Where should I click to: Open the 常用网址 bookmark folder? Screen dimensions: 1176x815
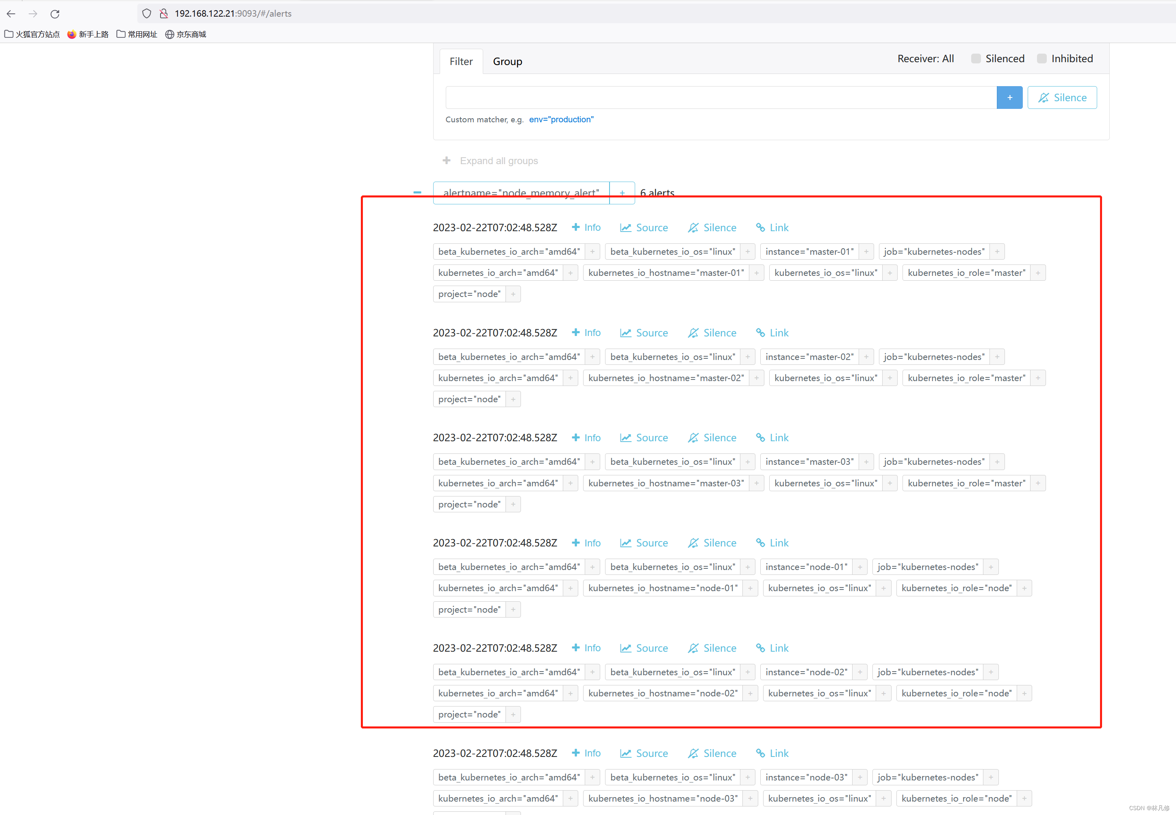pos(137,34)
